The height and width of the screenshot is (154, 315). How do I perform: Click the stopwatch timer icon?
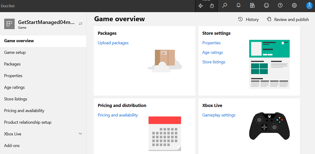coord(212,6)
